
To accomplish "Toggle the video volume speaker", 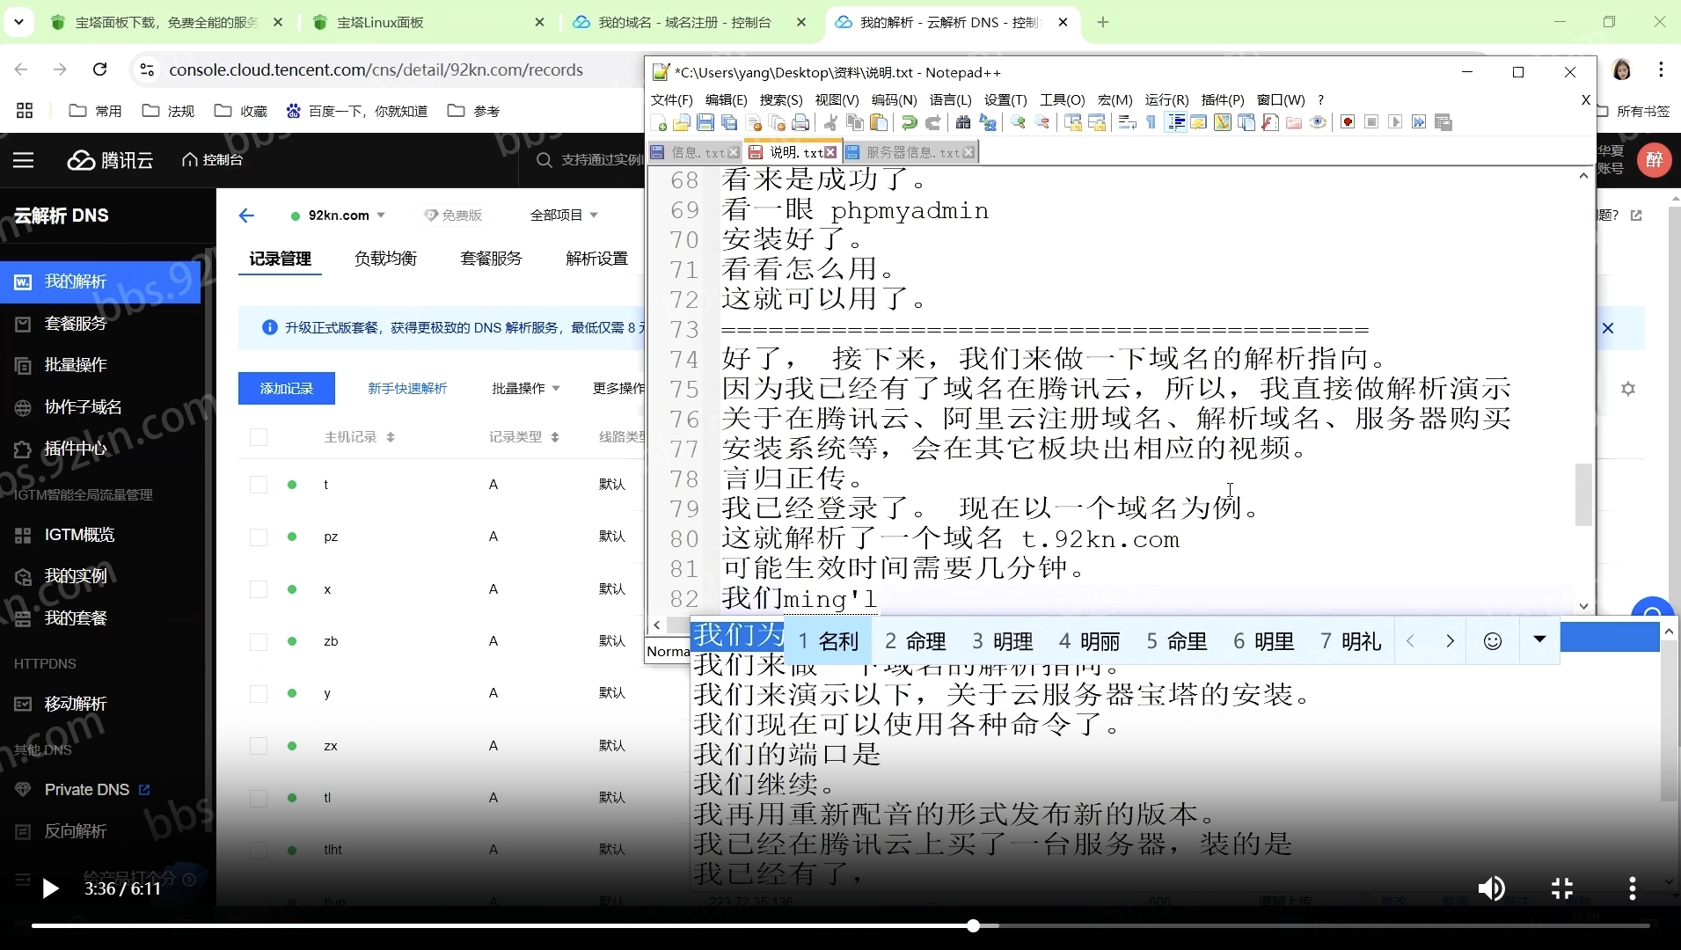I will pyautogui.click(x=1492, y=888).
